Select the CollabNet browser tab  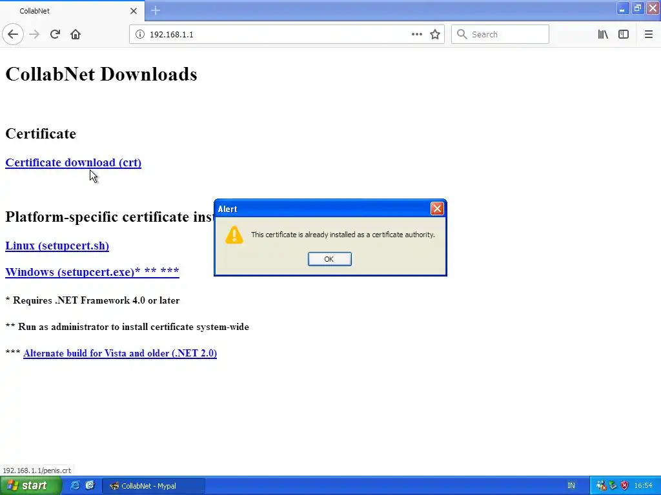pos(72,11)
